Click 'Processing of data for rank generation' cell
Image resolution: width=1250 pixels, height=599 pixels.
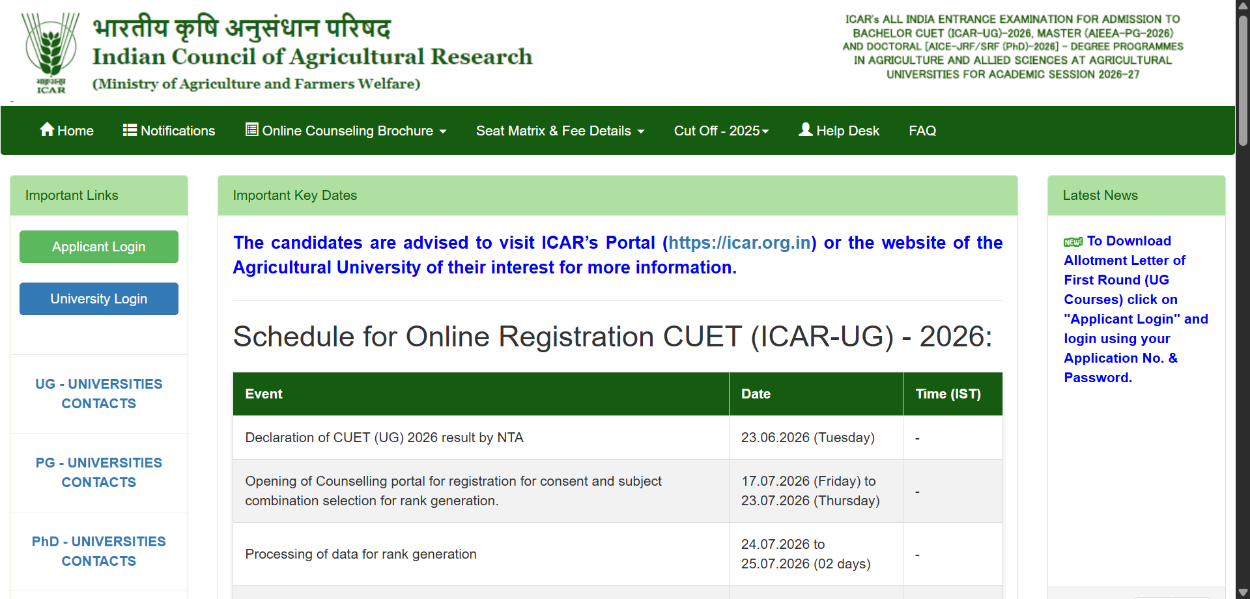(x=481, y=554)
